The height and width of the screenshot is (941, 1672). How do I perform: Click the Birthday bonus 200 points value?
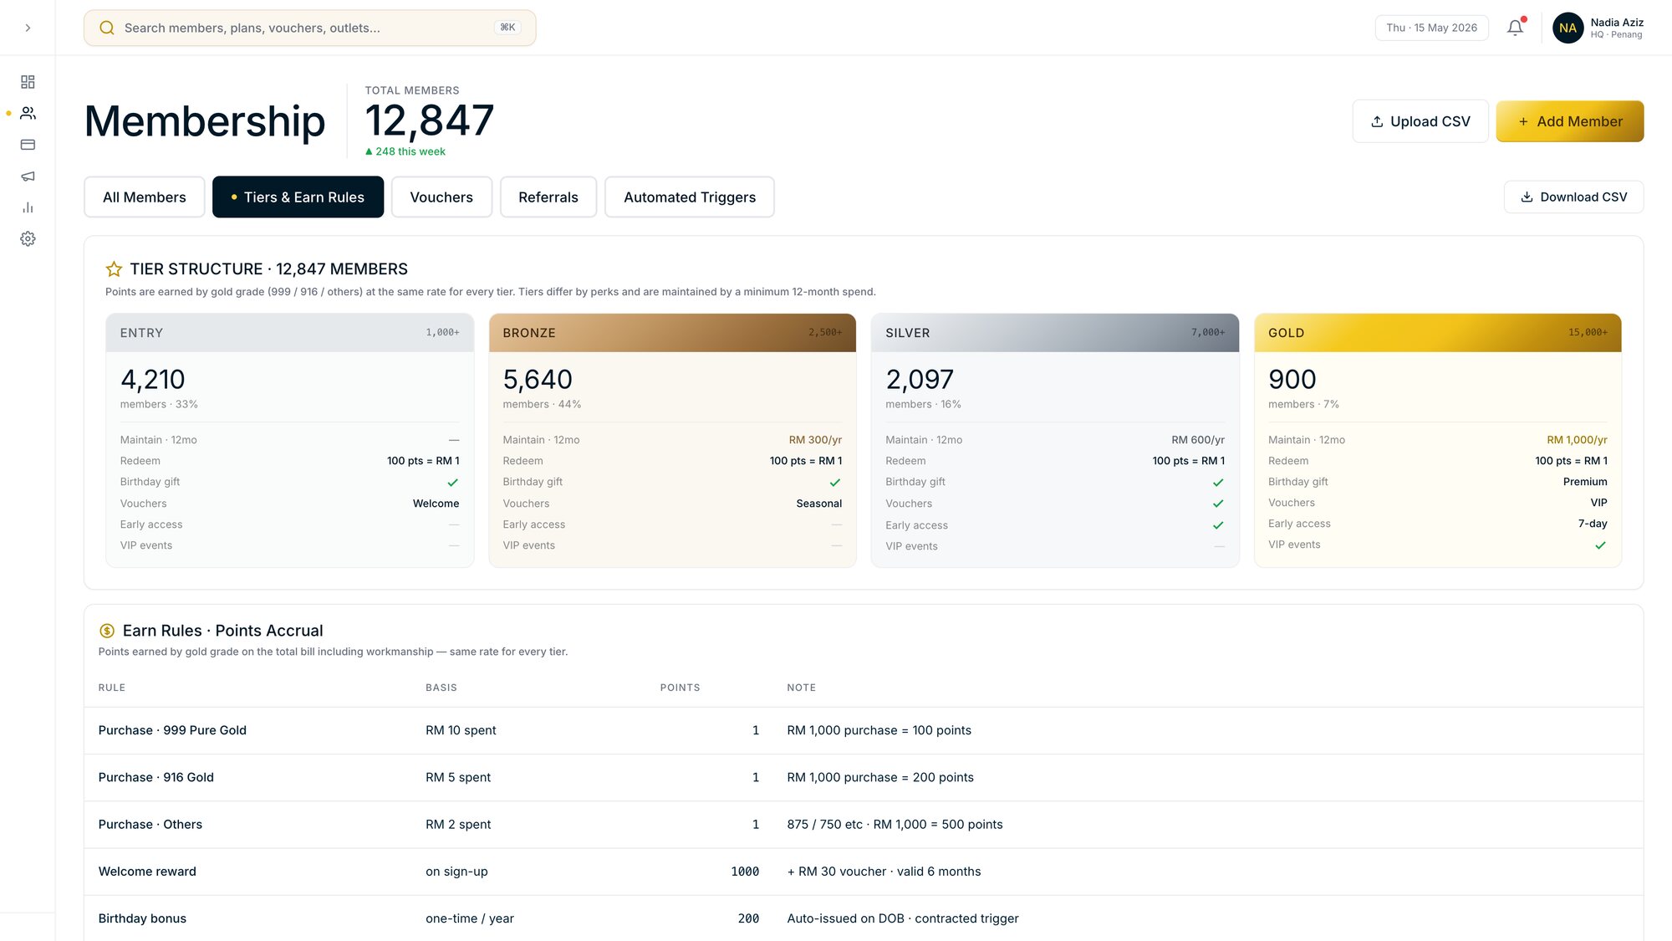click(x=748, y=918)
